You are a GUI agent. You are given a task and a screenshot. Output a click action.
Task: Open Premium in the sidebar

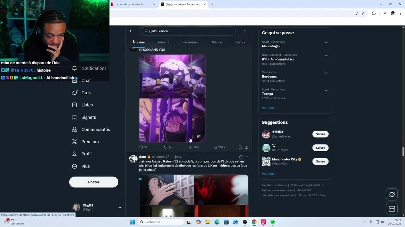[85, 142]
